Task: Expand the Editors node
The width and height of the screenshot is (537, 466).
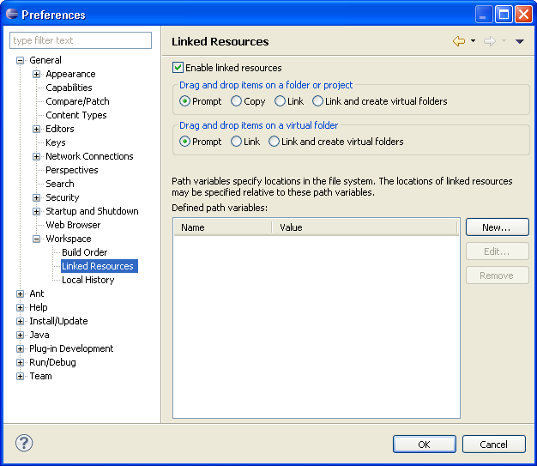Action: pyautogui.click(x=37, y=130)
